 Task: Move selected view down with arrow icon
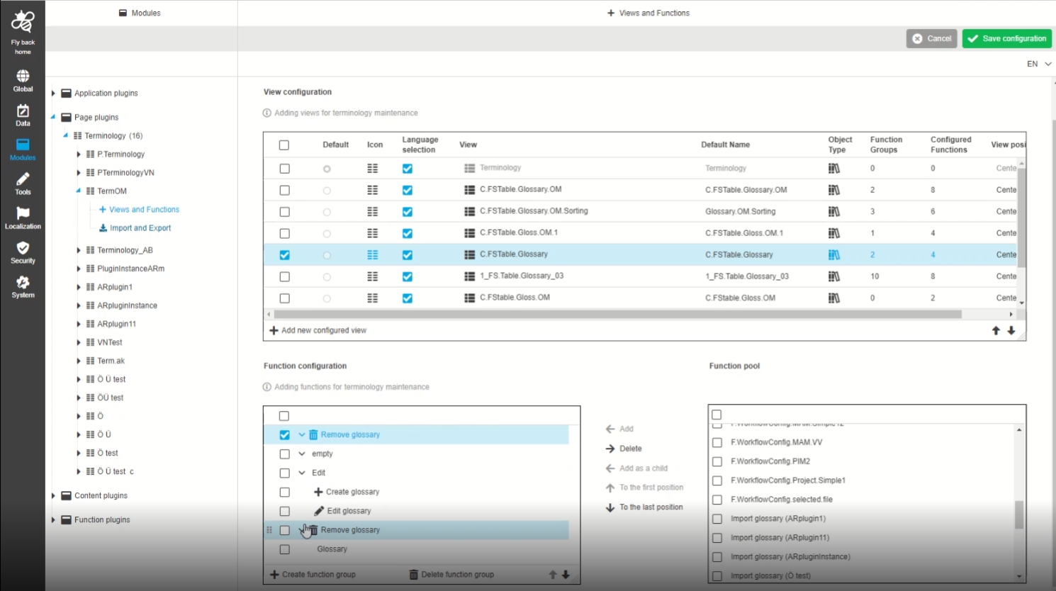point(1011,331)
